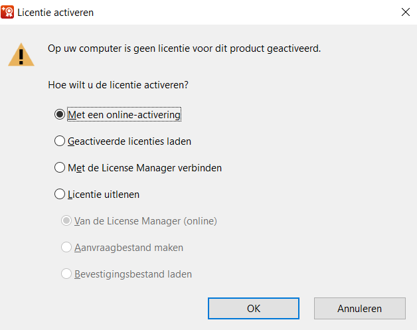417x330 pixels.
Task: Click the yellow warning triangle icon
Action: [21, 54]
